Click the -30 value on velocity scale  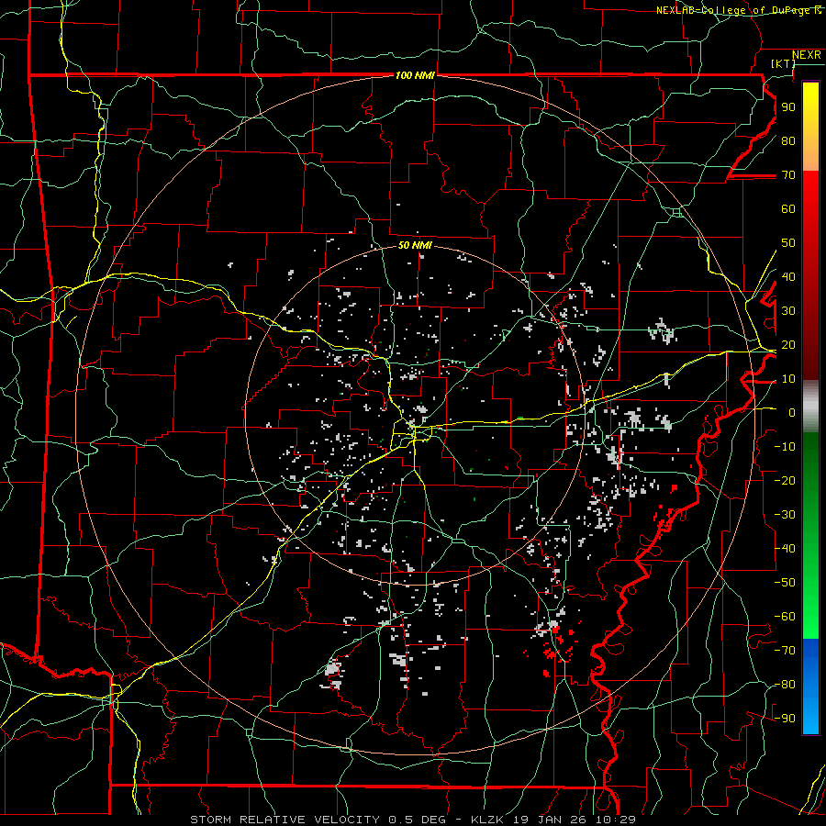(x=785, y=515)
